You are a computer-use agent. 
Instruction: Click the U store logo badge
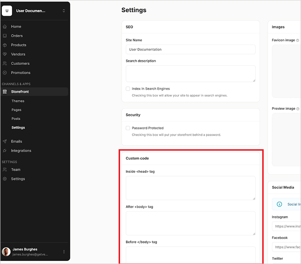tap(7, 11)
